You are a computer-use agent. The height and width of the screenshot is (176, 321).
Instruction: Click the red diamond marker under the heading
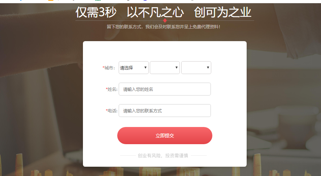tap(165, 20)
